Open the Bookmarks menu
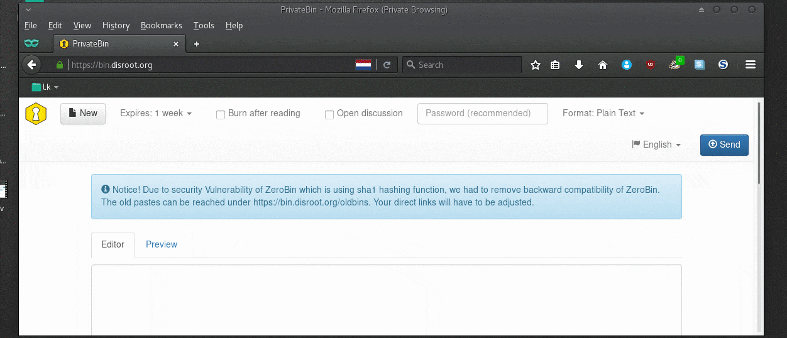 161,26
